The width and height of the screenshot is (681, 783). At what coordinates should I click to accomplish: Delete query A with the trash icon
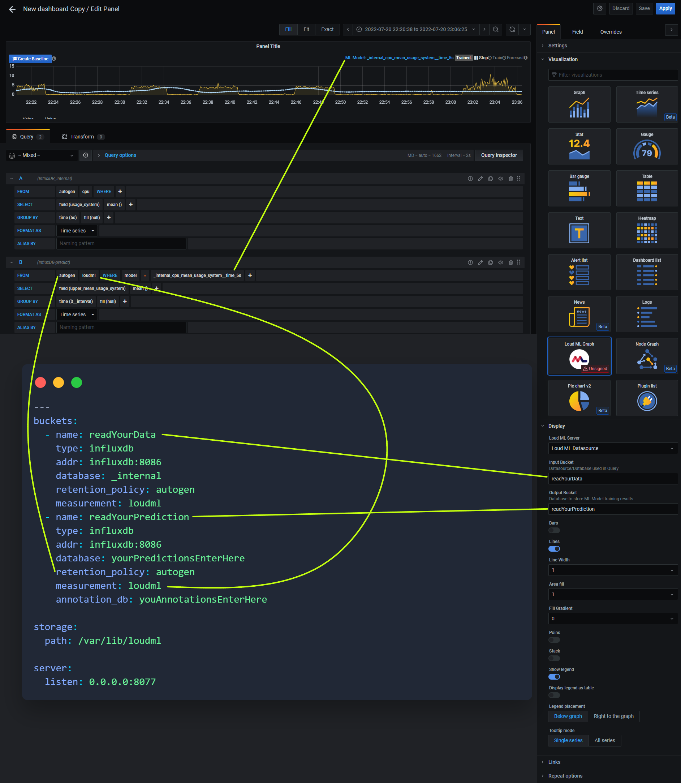pyautogui.click(x=510, y=178)
